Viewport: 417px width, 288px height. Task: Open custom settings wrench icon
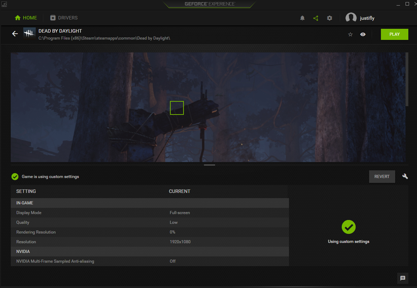click(x=405, y=176)
